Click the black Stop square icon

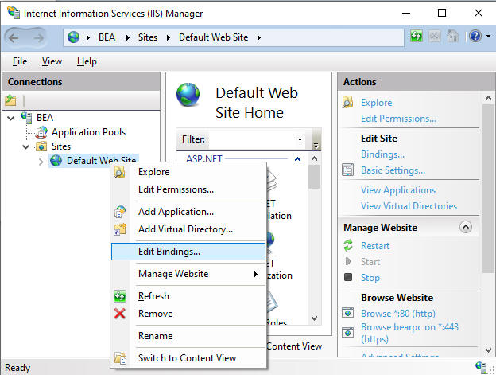348,277
